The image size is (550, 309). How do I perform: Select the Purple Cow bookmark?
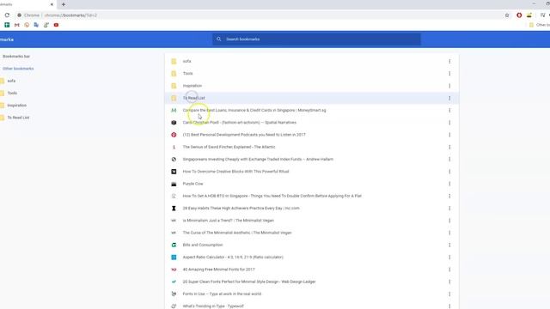click(311, 184)
